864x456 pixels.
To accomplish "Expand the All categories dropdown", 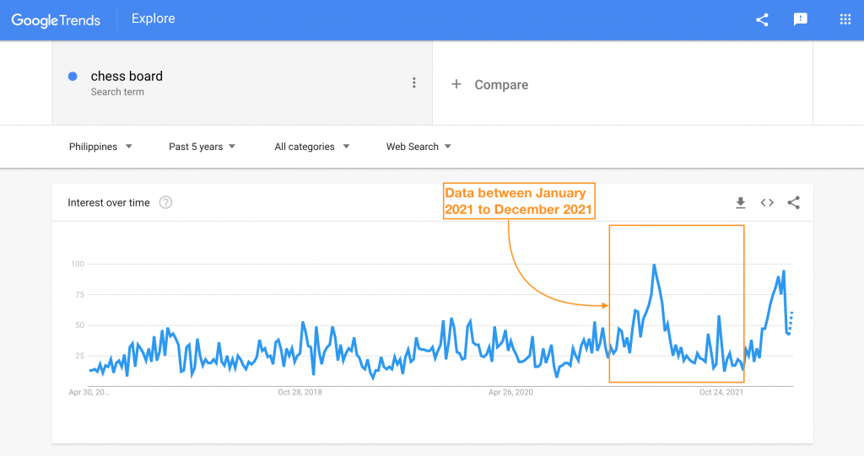I will (311, 147).
